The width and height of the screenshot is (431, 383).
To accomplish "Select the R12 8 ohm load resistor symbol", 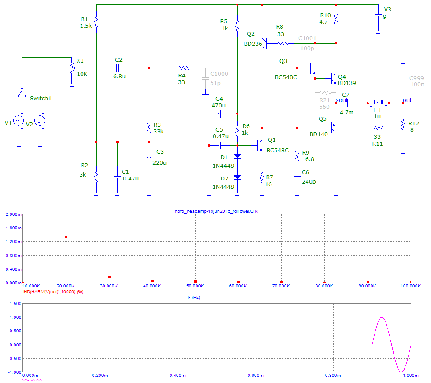I will click(403, 125).
